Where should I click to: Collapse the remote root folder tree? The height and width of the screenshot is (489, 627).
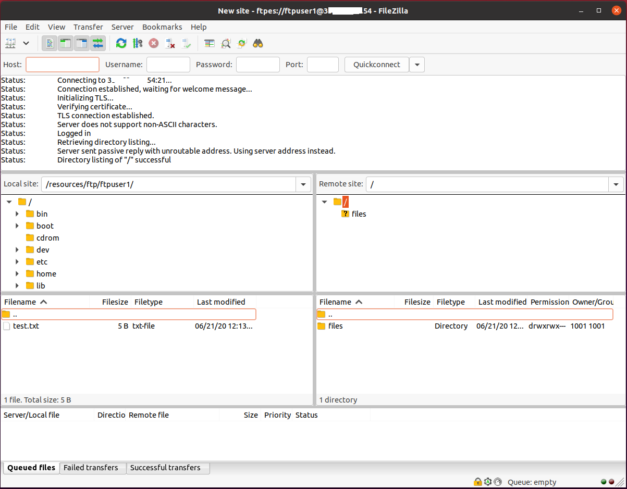point(325,202)
